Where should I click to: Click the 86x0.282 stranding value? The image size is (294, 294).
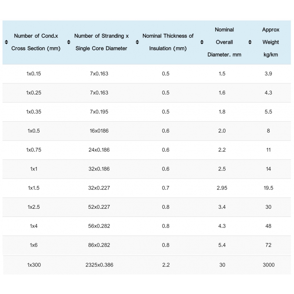(99, 245)
